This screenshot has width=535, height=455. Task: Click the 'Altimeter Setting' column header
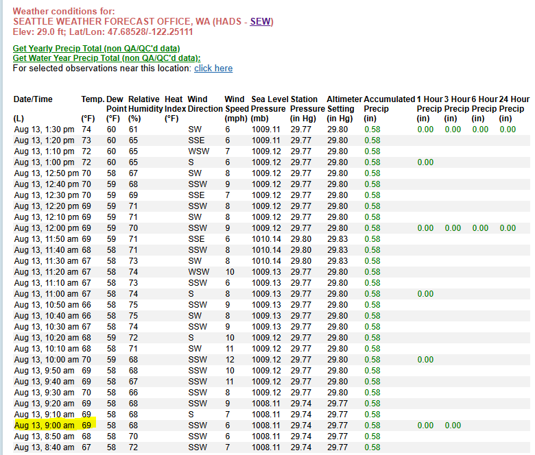point(344,104)
